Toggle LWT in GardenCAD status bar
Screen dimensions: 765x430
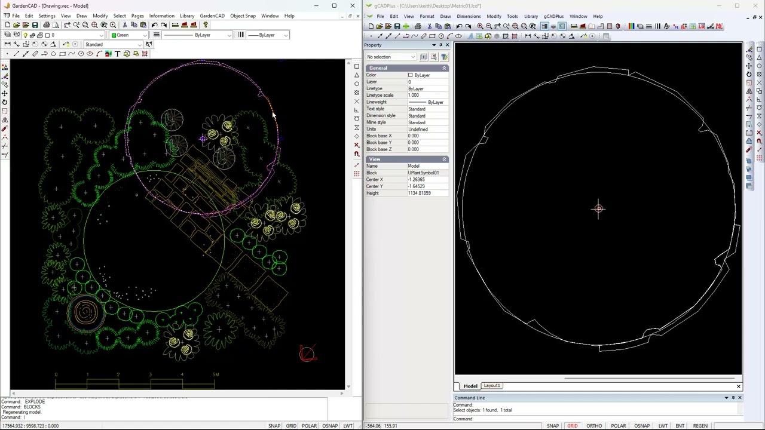[348, 426]
